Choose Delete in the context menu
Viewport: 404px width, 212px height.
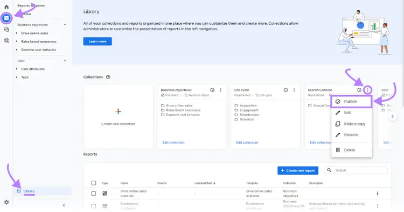pyautogui.click(x=351, y=150)
